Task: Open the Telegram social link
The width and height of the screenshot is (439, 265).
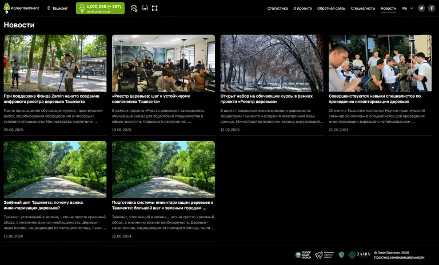Action: (421, 8)
